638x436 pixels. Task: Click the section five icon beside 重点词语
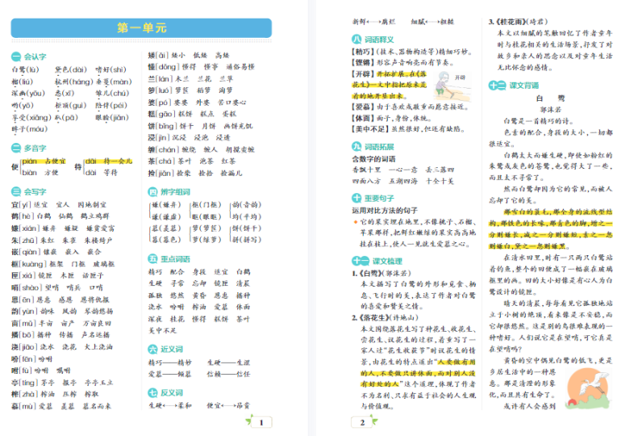click(x=152, y=258)
